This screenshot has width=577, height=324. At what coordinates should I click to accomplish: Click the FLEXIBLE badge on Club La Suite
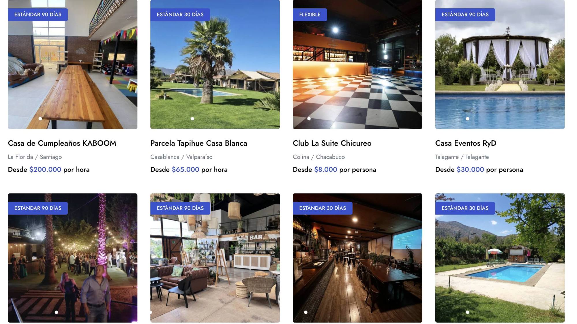tap(310, 14)
